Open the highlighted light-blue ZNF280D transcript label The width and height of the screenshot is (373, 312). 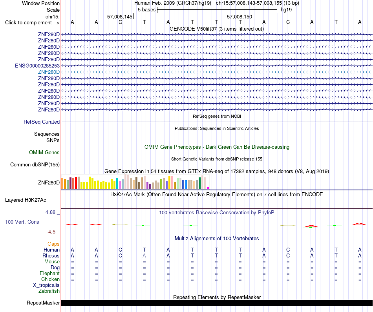[x=49, y=72]
